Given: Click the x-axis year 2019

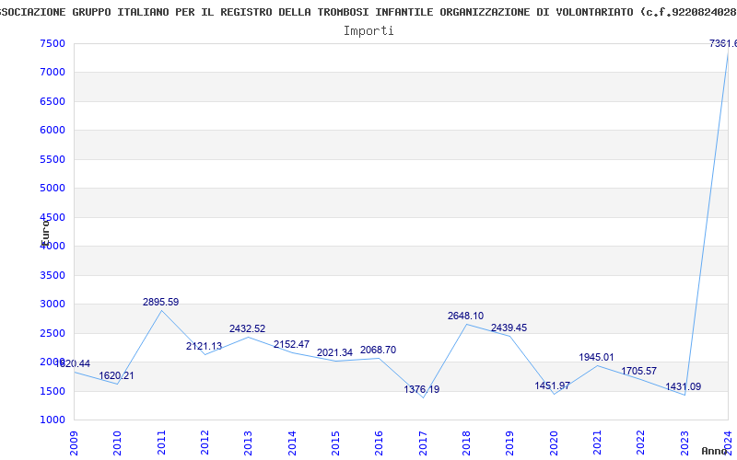Looking at the screenshot, I should [510, 443].
